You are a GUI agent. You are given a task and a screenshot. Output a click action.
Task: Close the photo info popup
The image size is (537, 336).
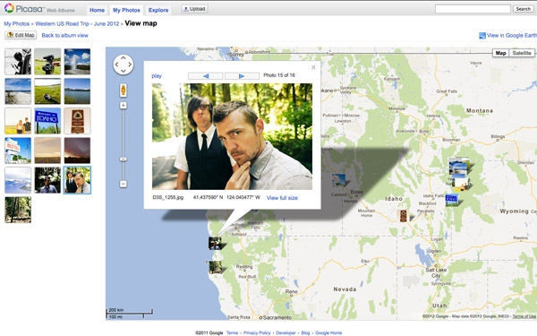pos(313,67)
